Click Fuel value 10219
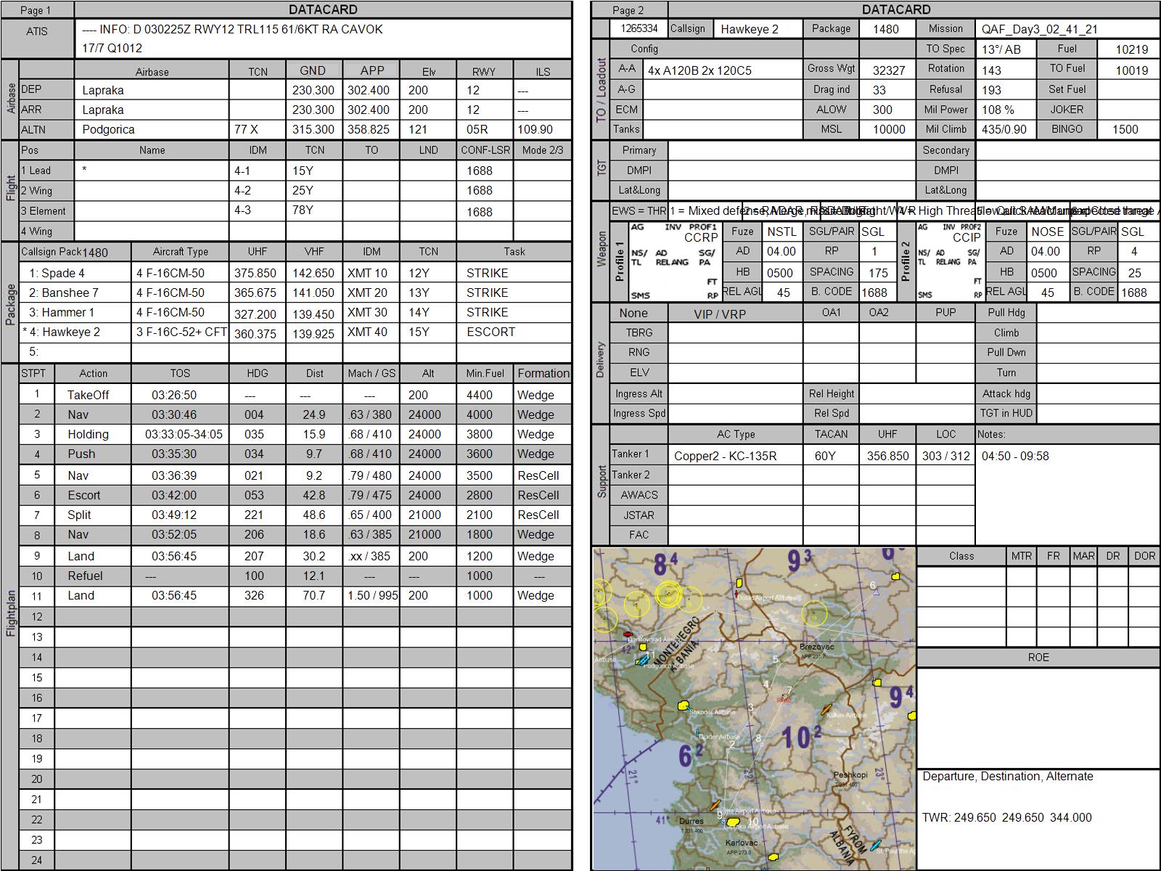 [1132, 49]
